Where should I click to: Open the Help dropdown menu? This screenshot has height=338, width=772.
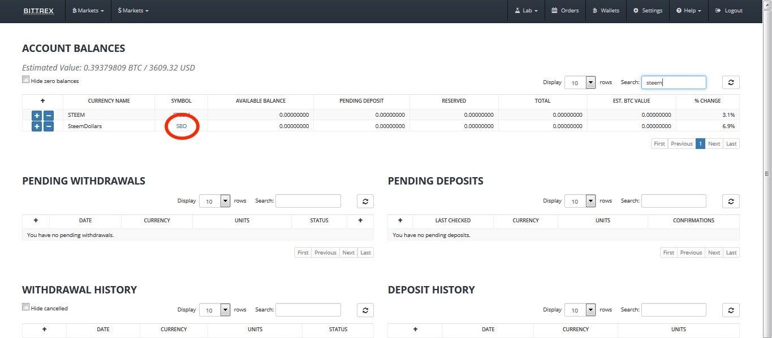(688, 11)
